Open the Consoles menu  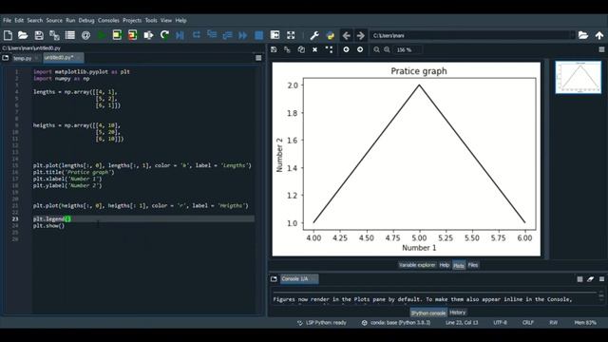click(108, 20)
